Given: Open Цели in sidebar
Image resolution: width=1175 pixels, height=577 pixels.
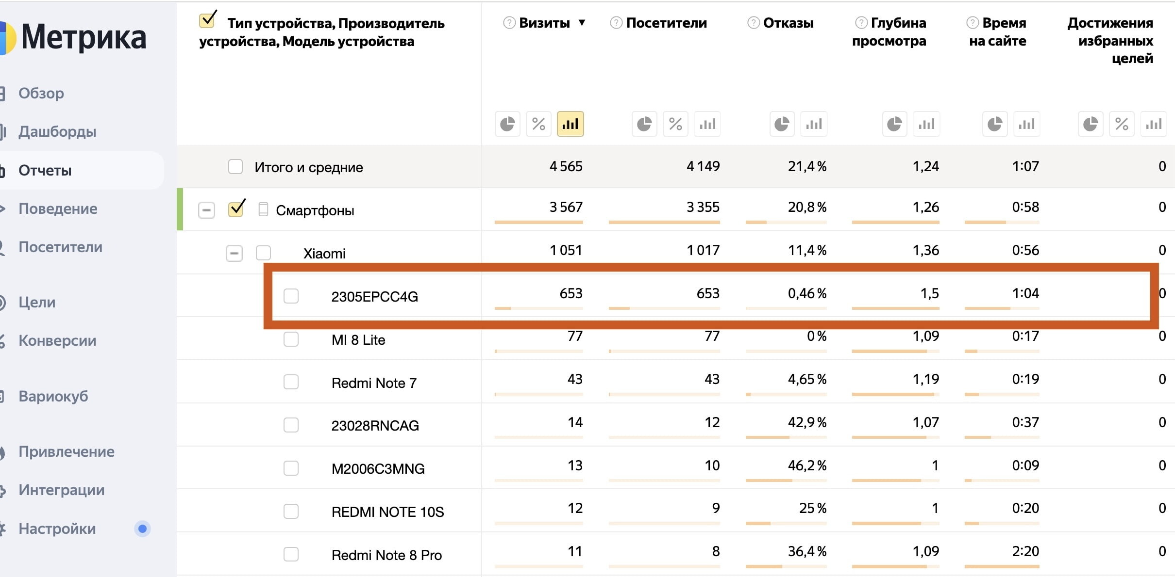Looking at the screenshot, I should [37, 302].
